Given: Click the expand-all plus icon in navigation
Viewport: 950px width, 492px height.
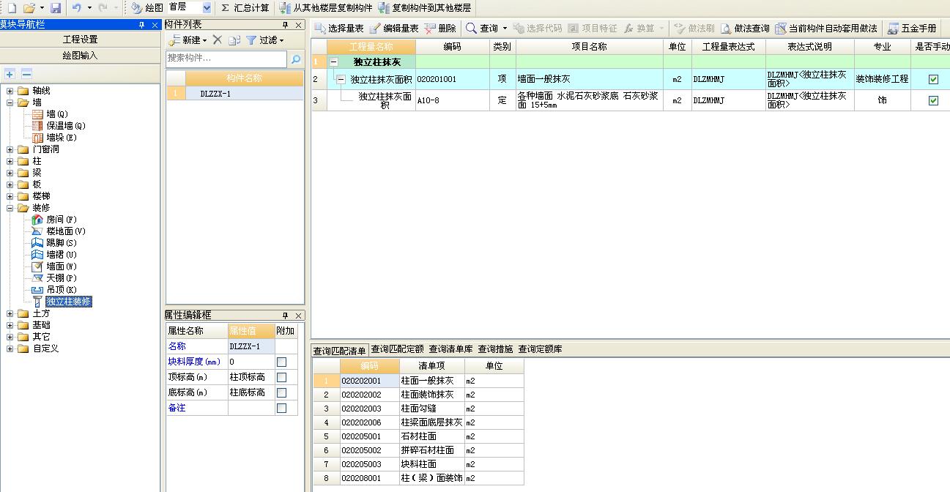Looking at the screenshot, I should (10, 74).
